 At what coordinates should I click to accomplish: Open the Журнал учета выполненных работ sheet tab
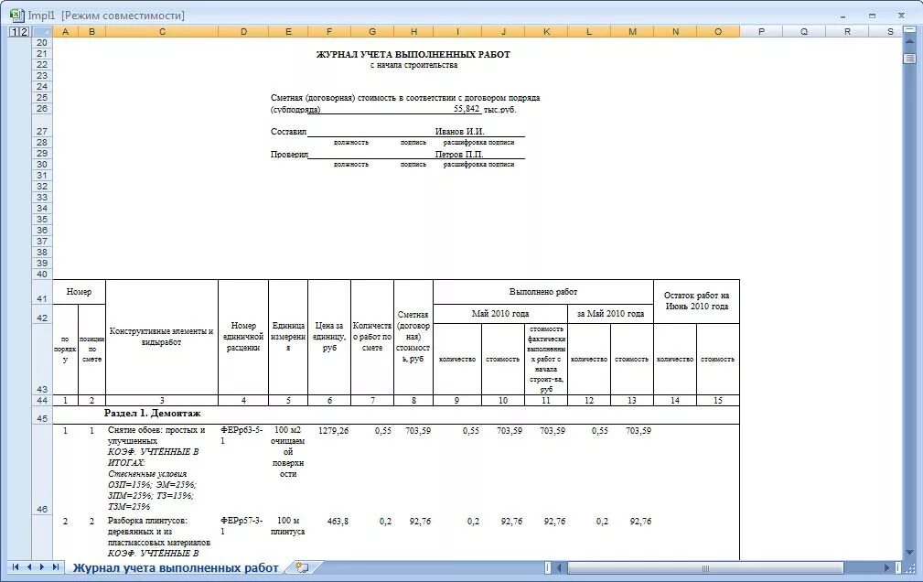click(x=176, y=568)
